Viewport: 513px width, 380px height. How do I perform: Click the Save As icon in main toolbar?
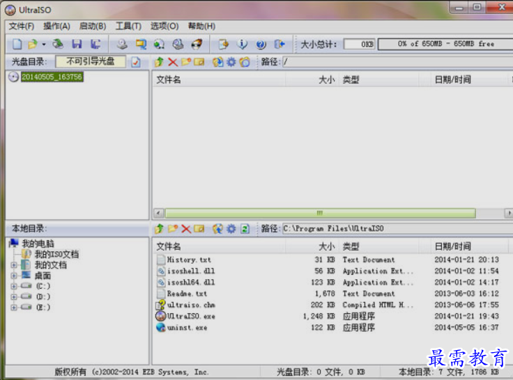pyautogui.click(x=95, y=44)
